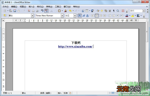Open the data sources icon
The height and width of the screenshot is (96, 150).
point(110,11)
